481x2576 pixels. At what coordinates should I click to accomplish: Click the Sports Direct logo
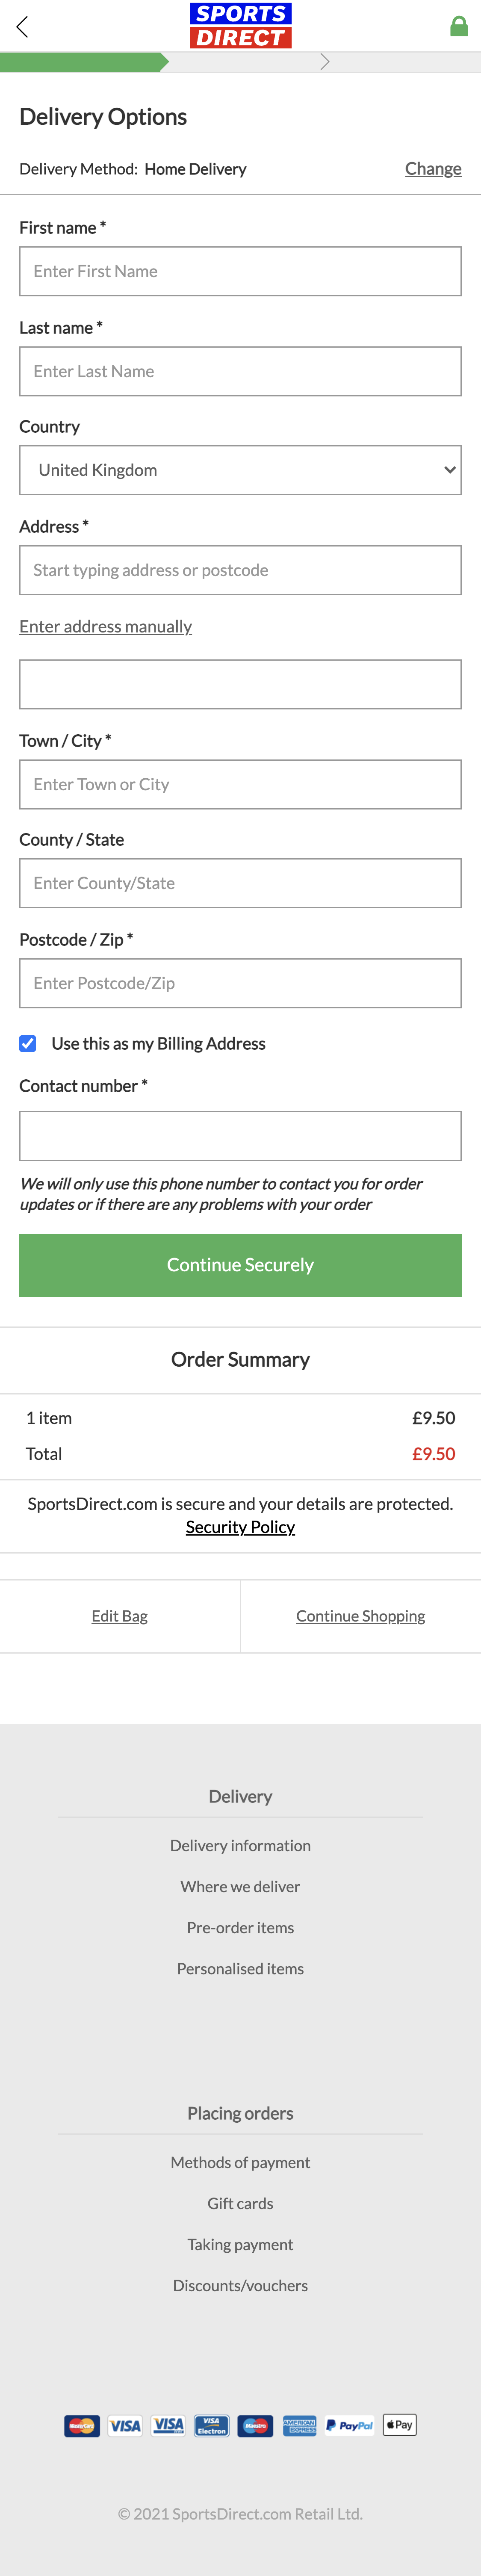pyautogui.click(x=240, y=27)
